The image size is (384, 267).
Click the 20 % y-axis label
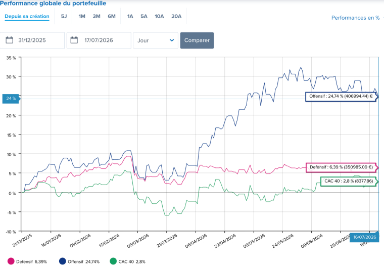(11, 116)
